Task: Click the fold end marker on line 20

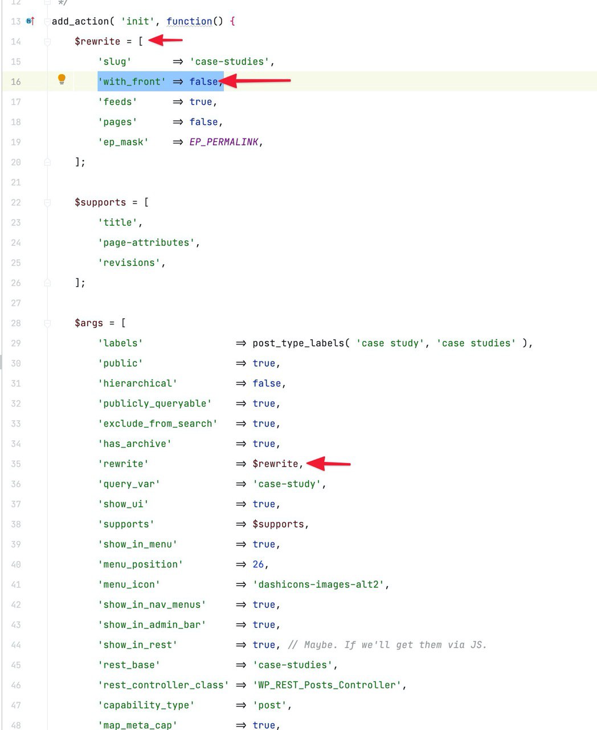Action: [47, 162]
